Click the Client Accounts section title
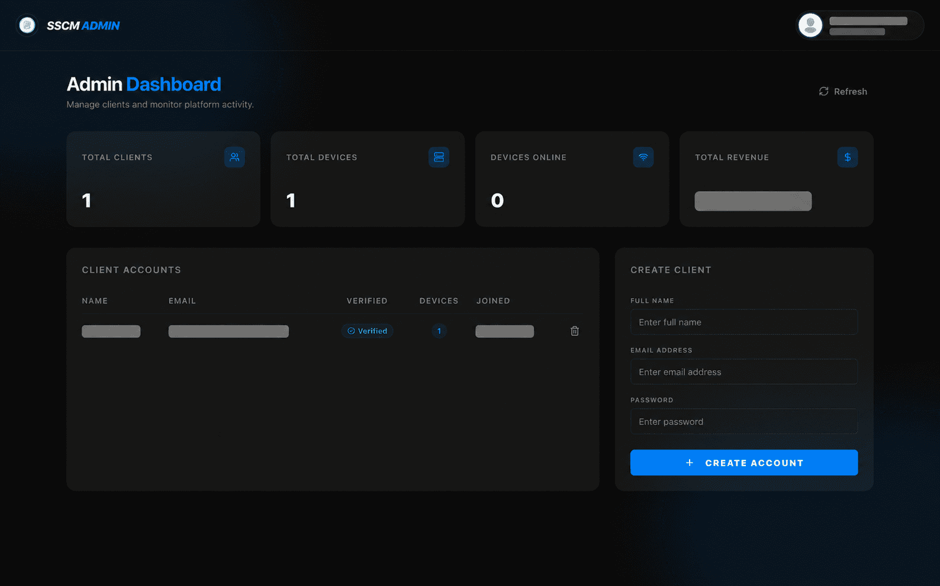The width and height of the screenshot is (940, 586). 131,270
